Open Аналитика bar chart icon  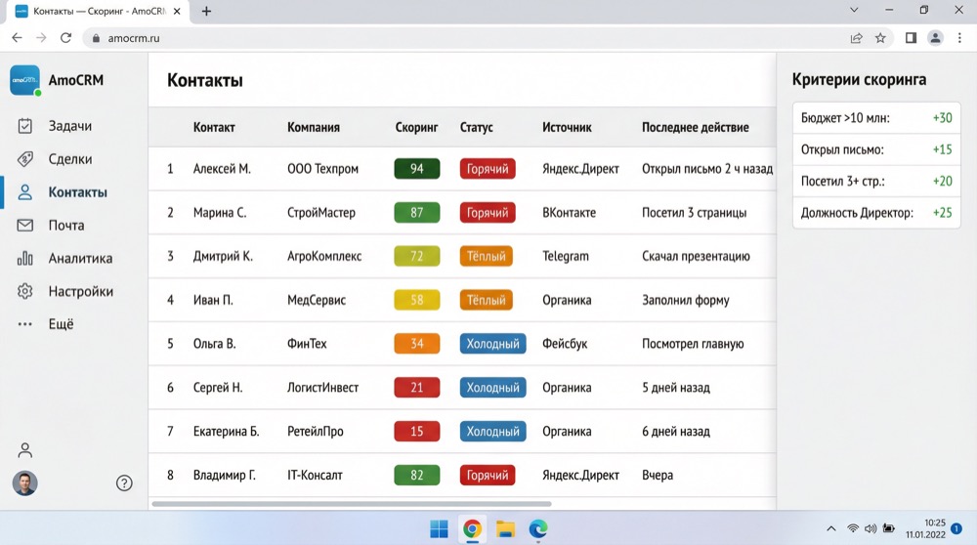coord(25,259)
